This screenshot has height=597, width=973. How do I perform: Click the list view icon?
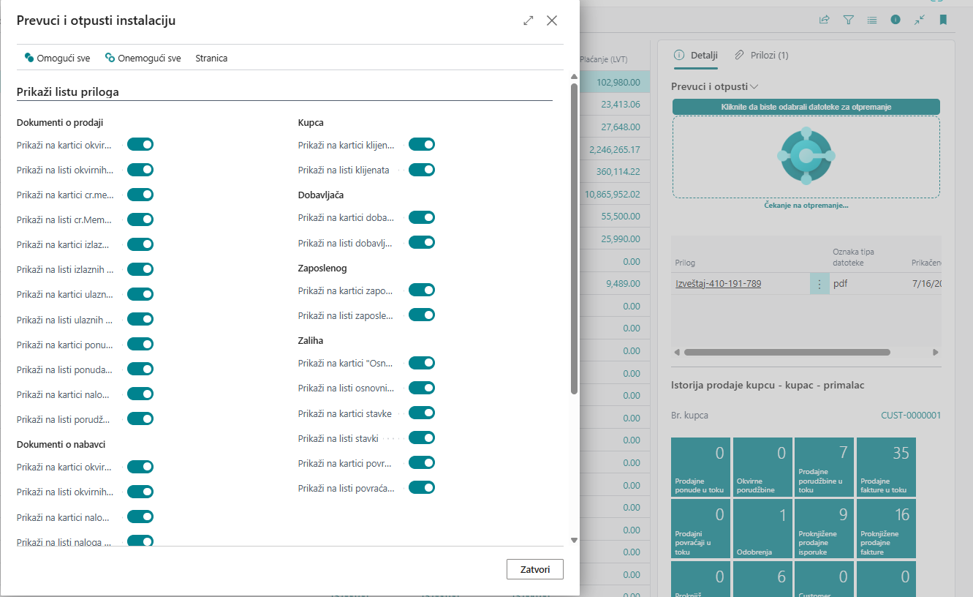pyautogui.click(x=871, y=20)
